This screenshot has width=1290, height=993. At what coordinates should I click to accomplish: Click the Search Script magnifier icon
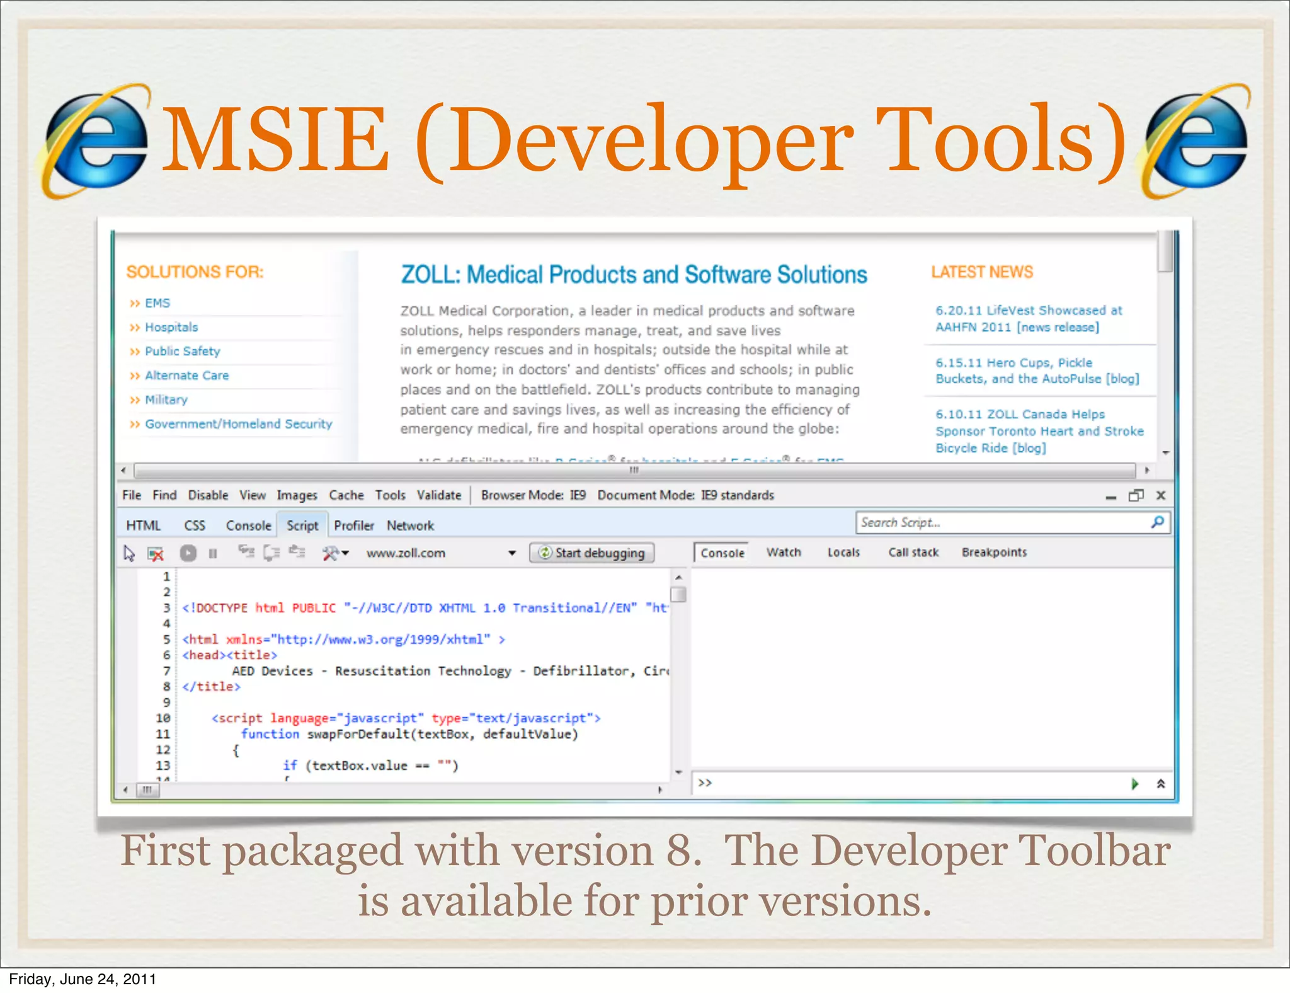pyautogui.click(x=1158, y=522)
